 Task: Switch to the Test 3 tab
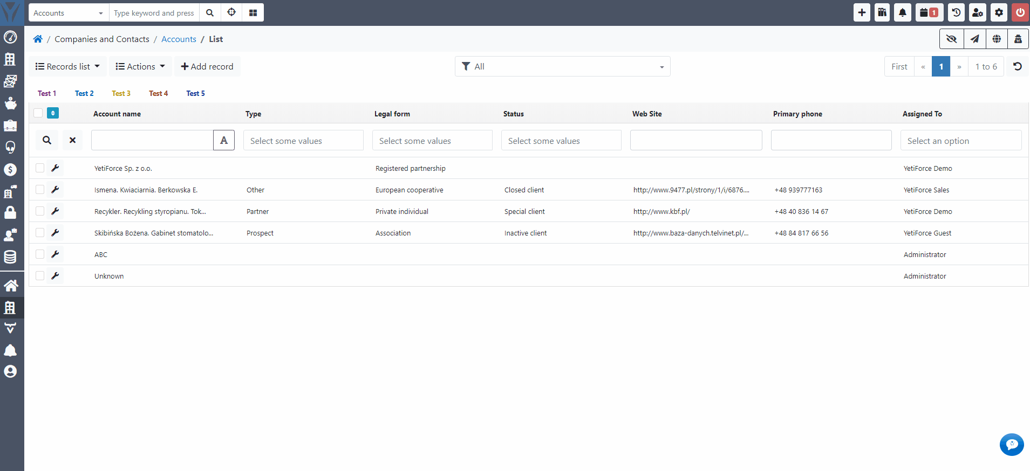click(x=121, y=93)
